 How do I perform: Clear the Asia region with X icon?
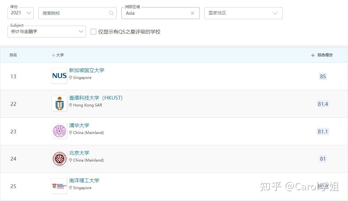(192, 13)
